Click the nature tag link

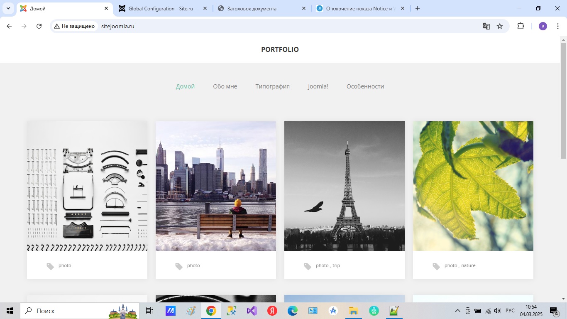tap(468, 265)
